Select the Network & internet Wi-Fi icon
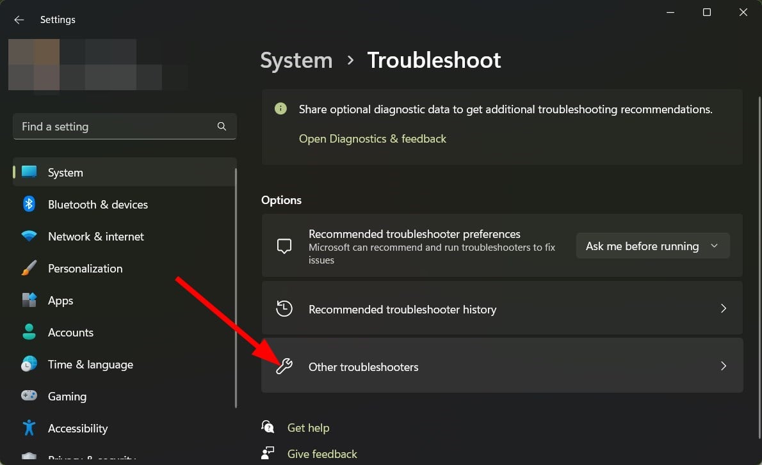 tap(29, 237)
